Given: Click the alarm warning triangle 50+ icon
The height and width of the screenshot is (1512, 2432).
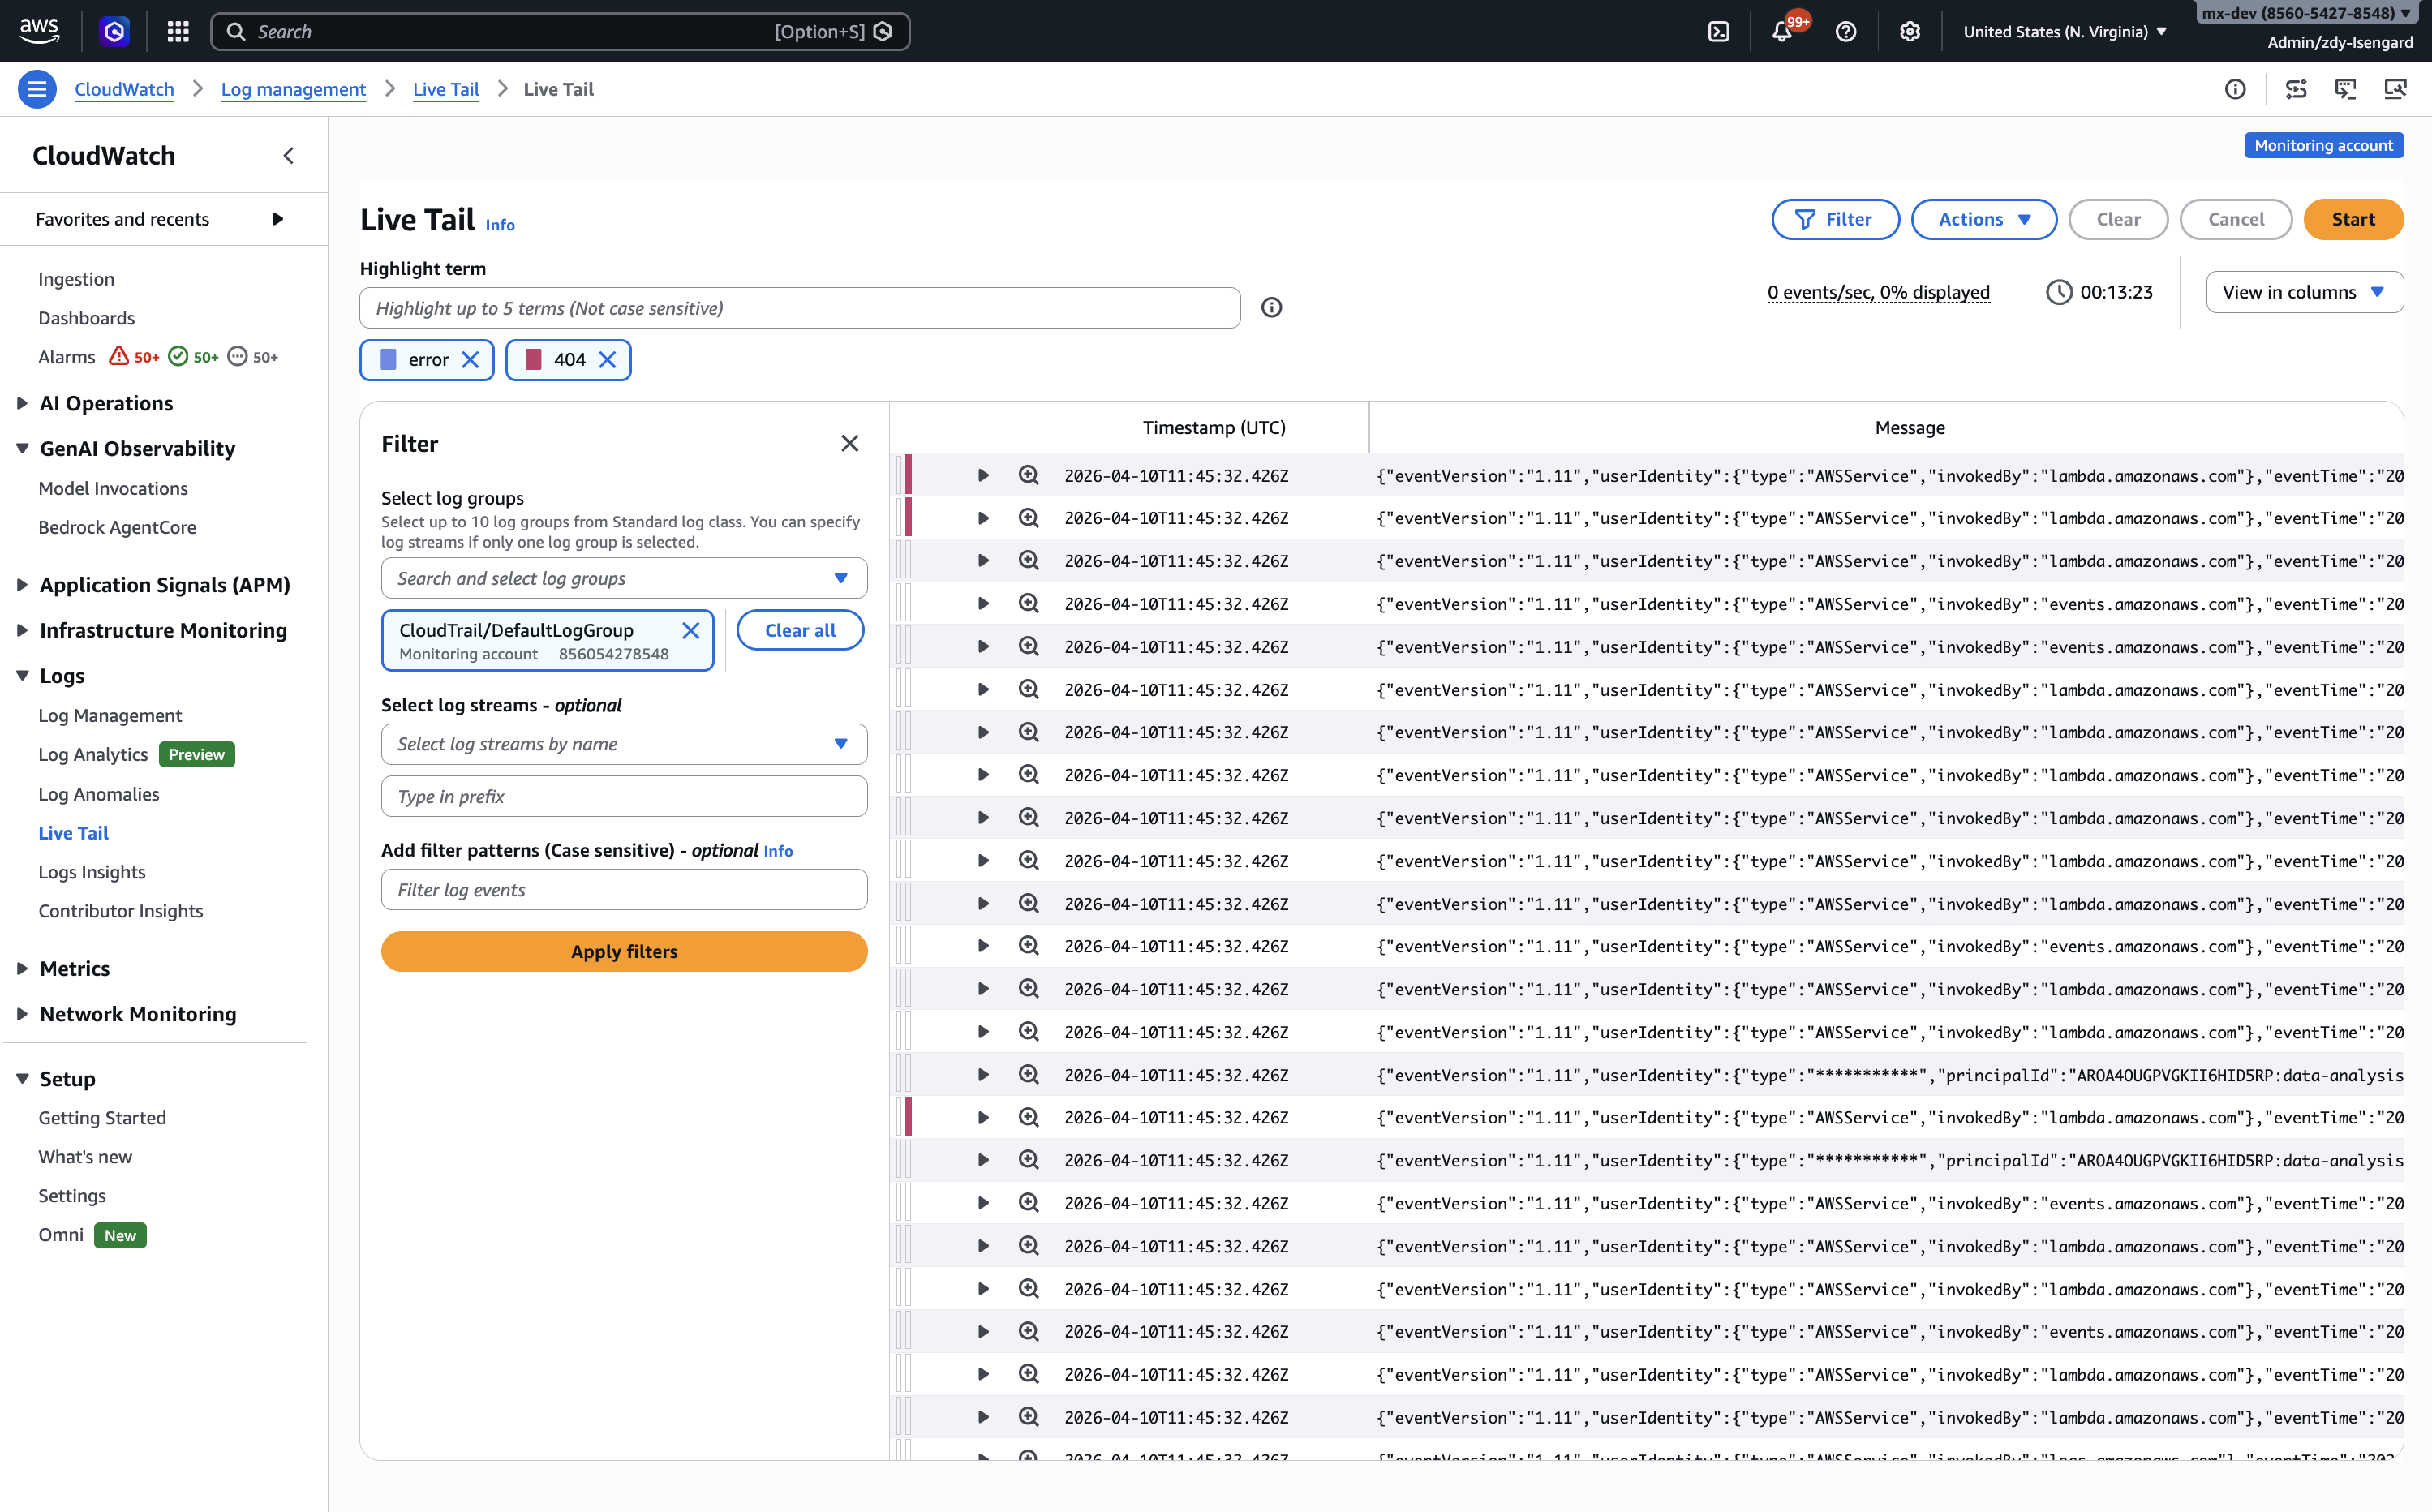Looking at the screenshot, I should 119,356.
